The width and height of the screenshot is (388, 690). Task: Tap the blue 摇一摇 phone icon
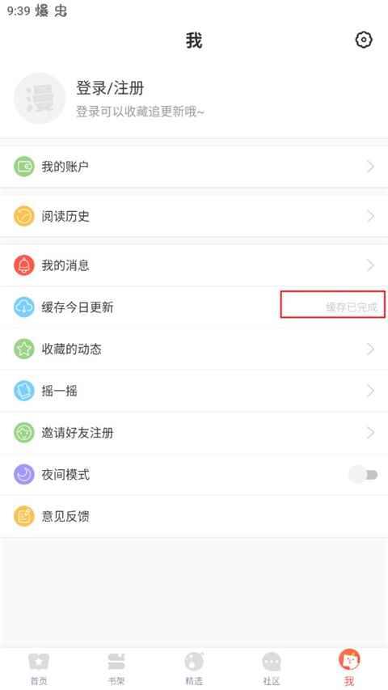pyautogui.click(x=23, y=391)
